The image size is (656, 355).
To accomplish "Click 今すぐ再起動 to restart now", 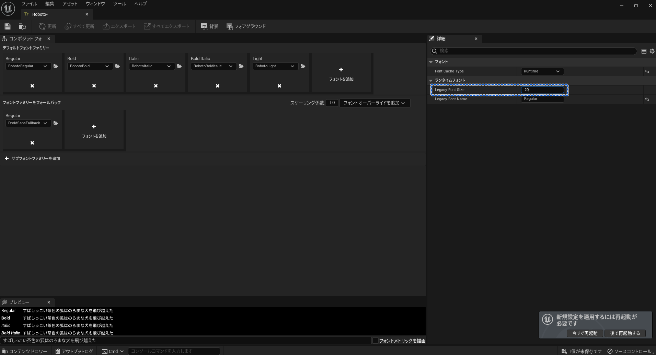I will point(584,333).
